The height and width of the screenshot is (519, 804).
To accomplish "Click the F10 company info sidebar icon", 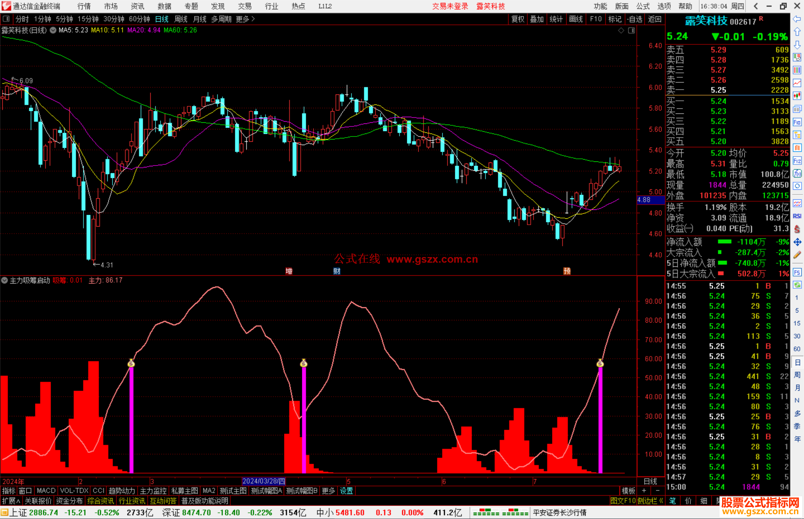I will 797,122.
